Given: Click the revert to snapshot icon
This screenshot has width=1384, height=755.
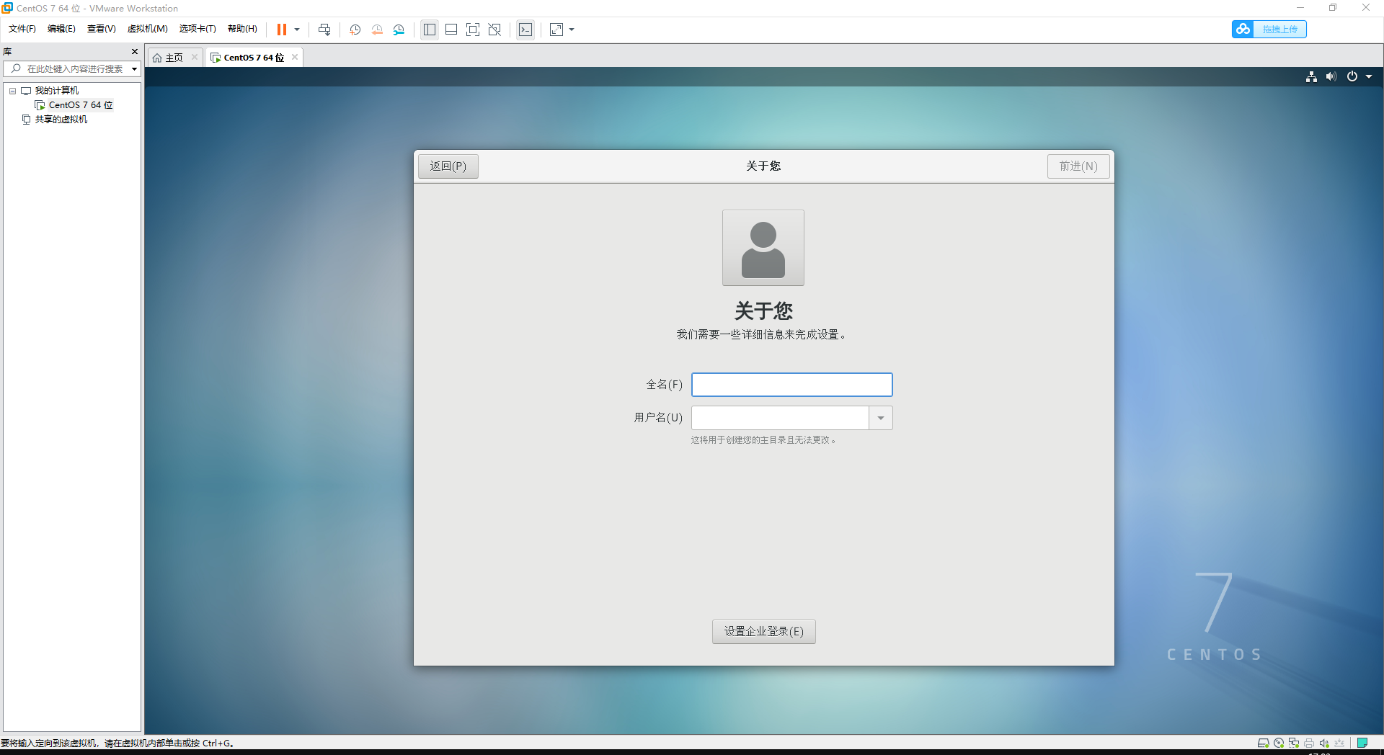Looking at the screenshot, I should 377,30.
